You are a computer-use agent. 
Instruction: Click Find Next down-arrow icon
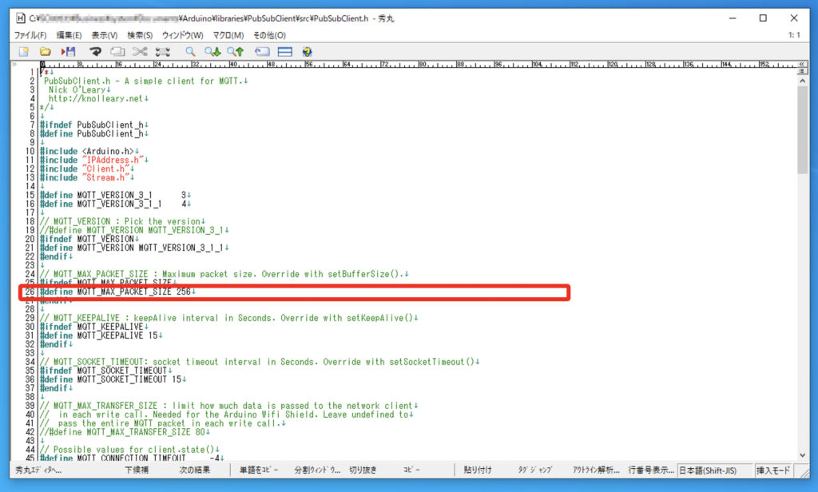pos(212,52)
